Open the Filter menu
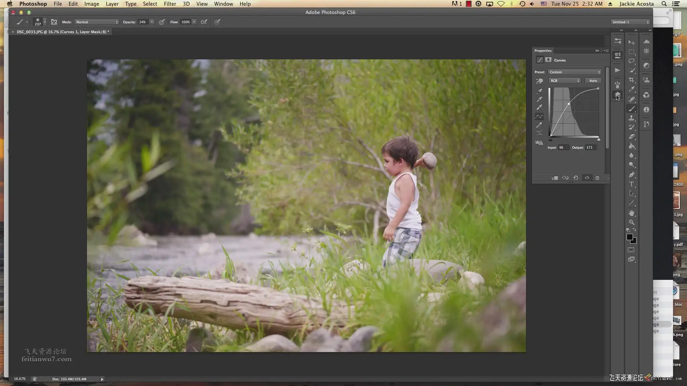 170,4
